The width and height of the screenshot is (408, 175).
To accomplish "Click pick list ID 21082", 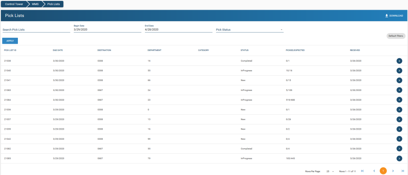I will point(7,149).
